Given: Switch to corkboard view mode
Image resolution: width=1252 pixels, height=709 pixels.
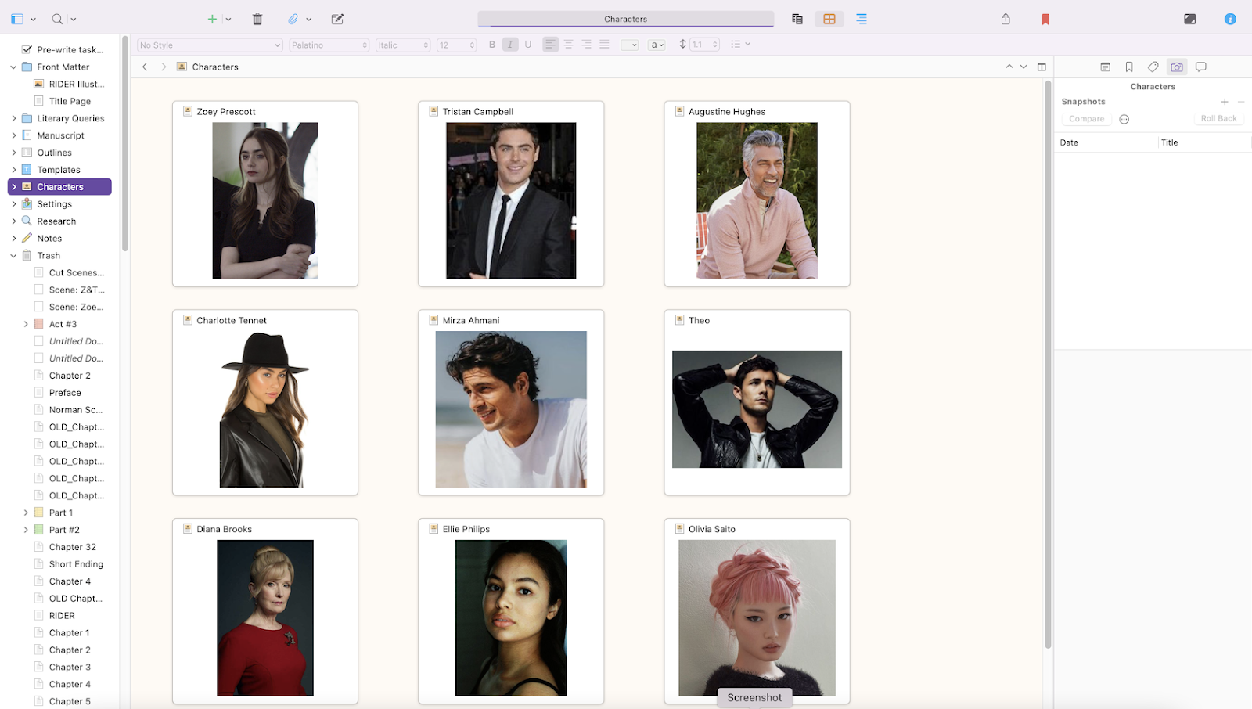Looking at the screenshot, I should (x=829, y=19).
